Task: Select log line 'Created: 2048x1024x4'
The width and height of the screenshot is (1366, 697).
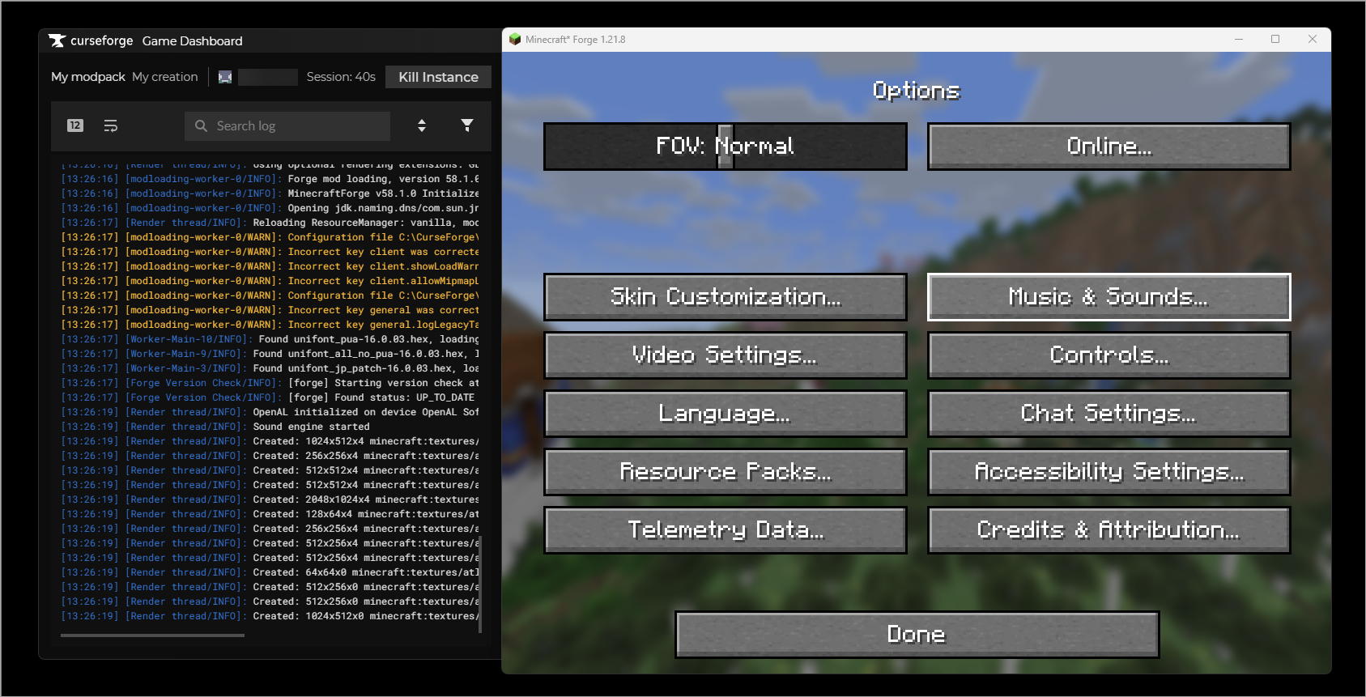Action: coord(270,499)
